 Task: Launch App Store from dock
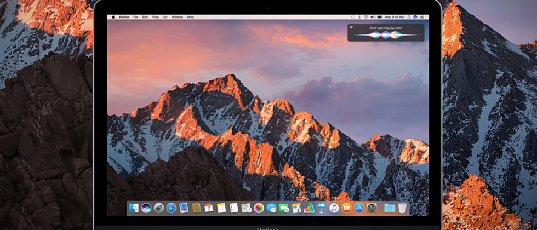pyautogui.click(x=359, y=208)
